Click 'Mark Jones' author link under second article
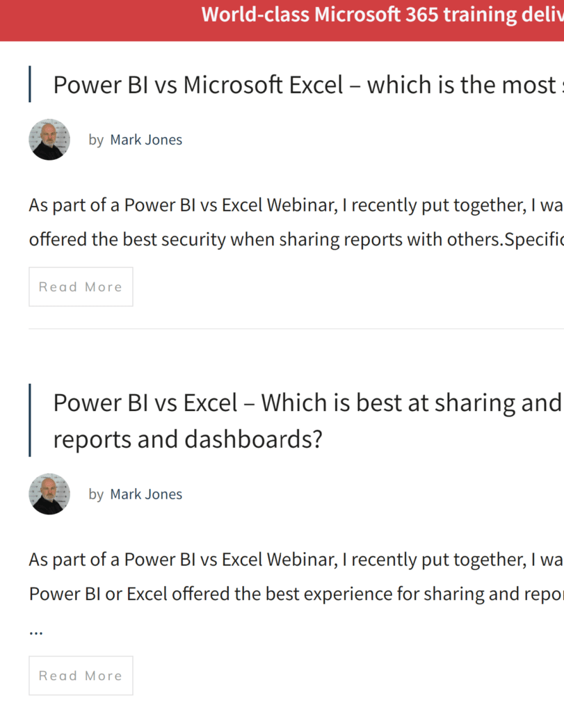 145,494
